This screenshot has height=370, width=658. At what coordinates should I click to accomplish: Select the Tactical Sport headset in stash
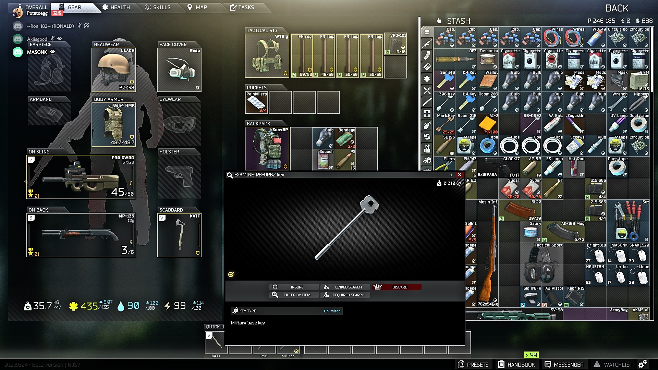542,264
